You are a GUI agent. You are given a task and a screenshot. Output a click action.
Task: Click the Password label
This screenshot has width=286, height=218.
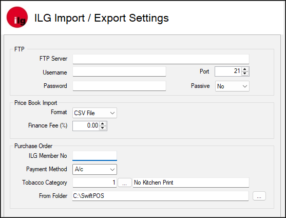(55, 86)
